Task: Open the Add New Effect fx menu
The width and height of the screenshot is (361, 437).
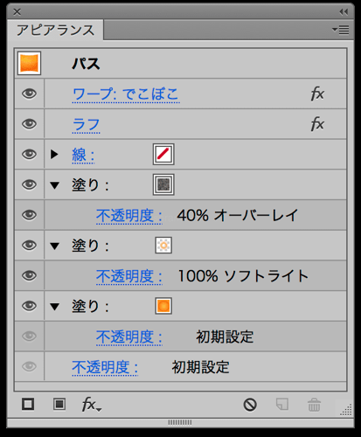Action: pyautogui.click(x=91, y=405)
